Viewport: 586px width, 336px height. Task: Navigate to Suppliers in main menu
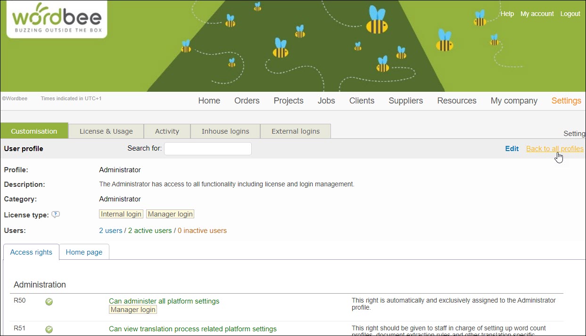click(405, 101)
